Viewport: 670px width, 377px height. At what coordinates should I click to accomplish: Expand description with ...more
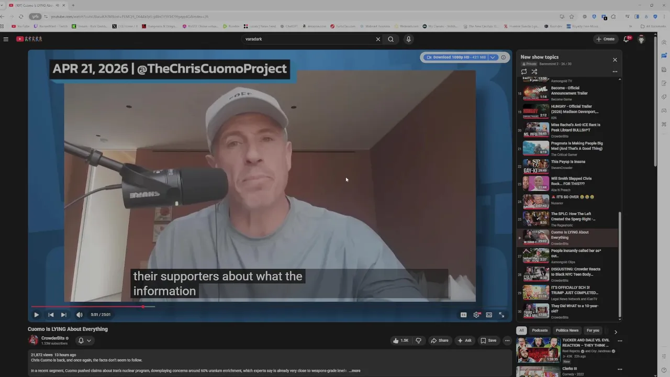point(354,371)
